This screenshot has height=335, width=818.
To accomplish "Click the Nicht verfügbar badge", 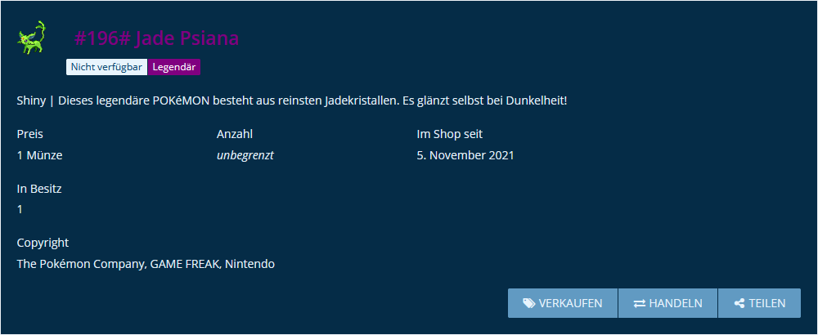I will click(x=106, y=67).
